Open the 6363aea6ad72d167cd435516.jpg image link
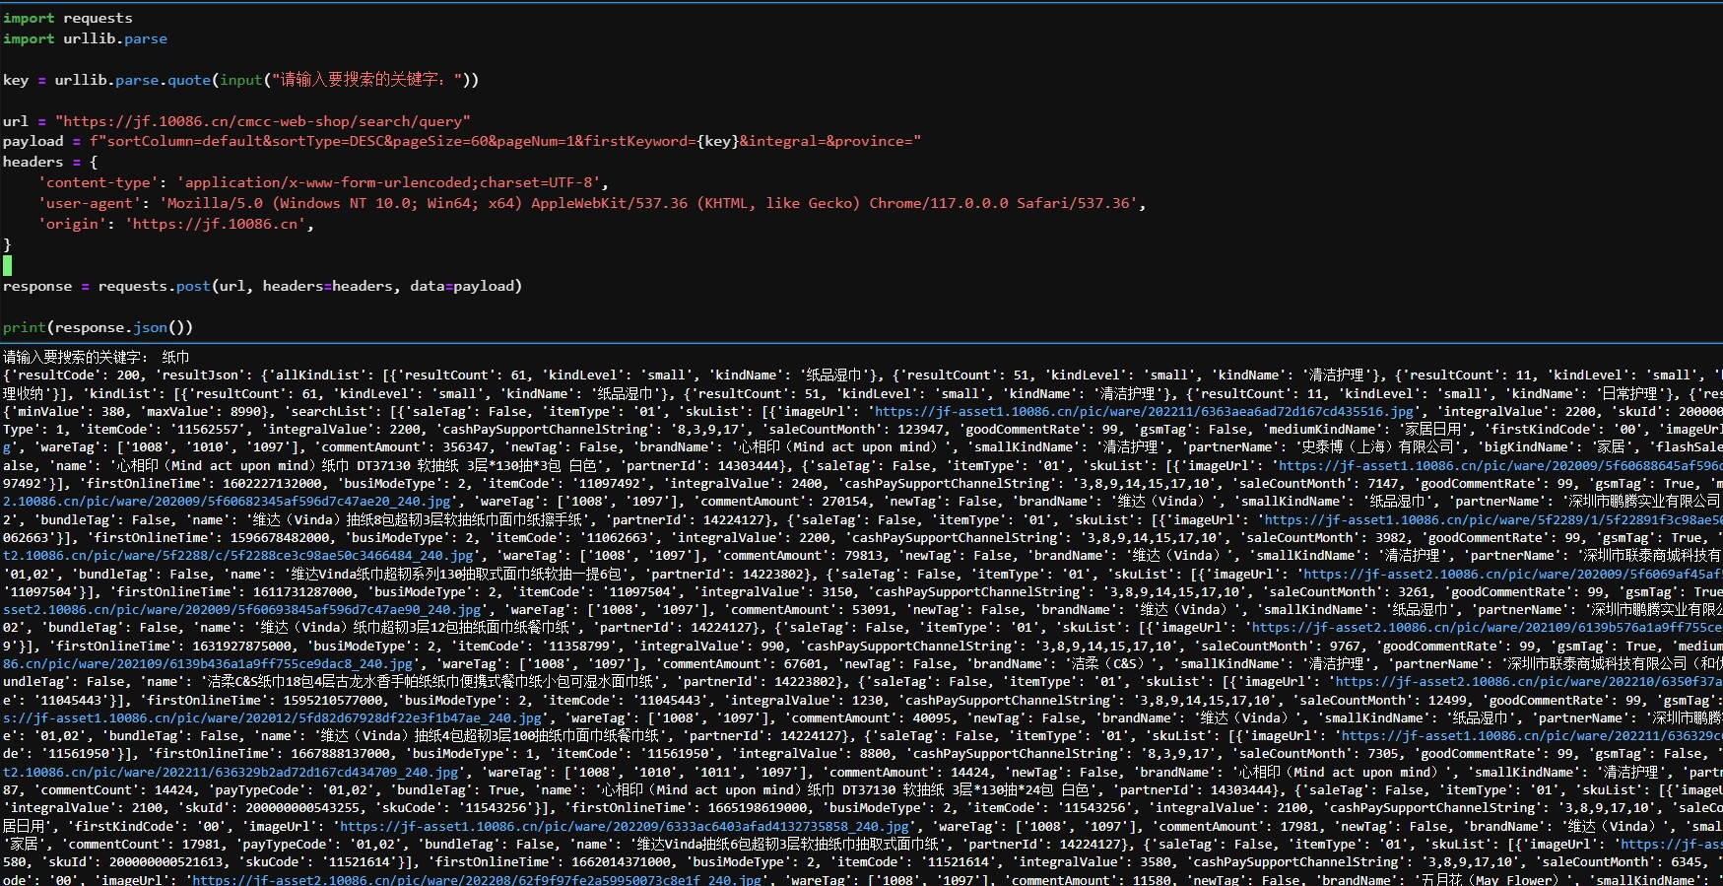The width and height of the screenshot is (1723, 886). tap(1144, 412)
